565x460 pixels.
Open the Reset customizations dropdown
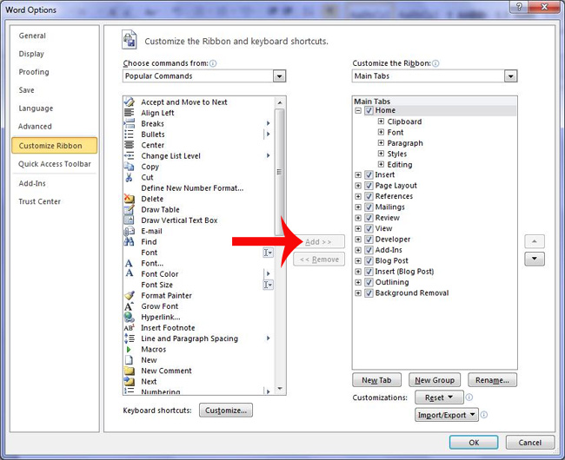coord(439,398)
